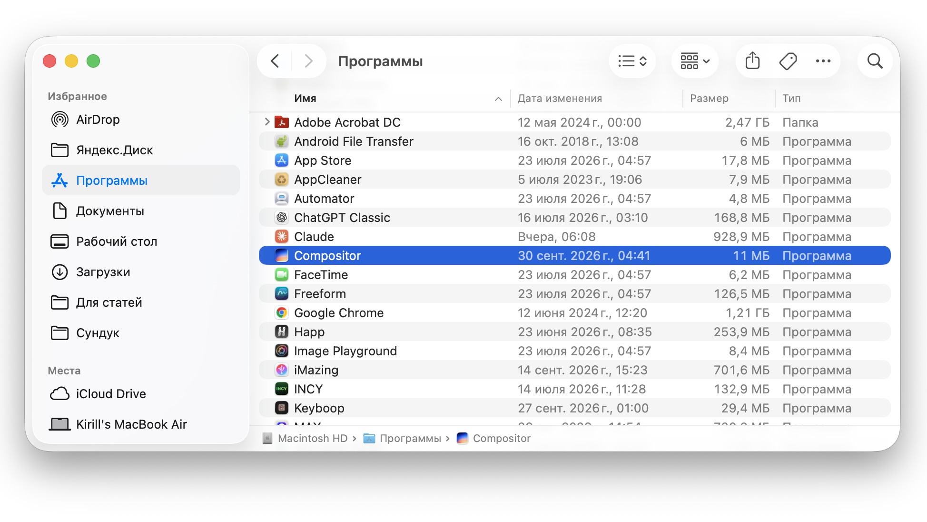927x522 pixels.
Task: Click the Claude app icon
Action: tap(282, 237)
